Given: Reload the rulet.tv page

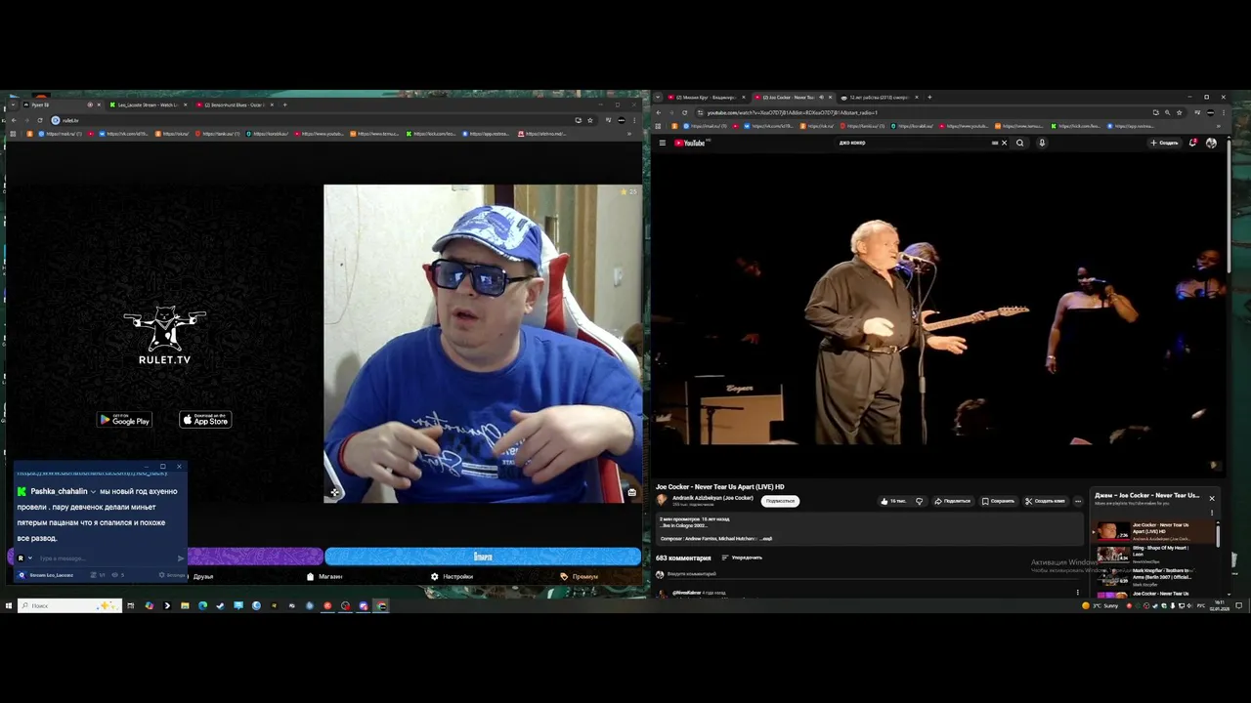Looking at the screenshot, I should click(x=39, y=120).
